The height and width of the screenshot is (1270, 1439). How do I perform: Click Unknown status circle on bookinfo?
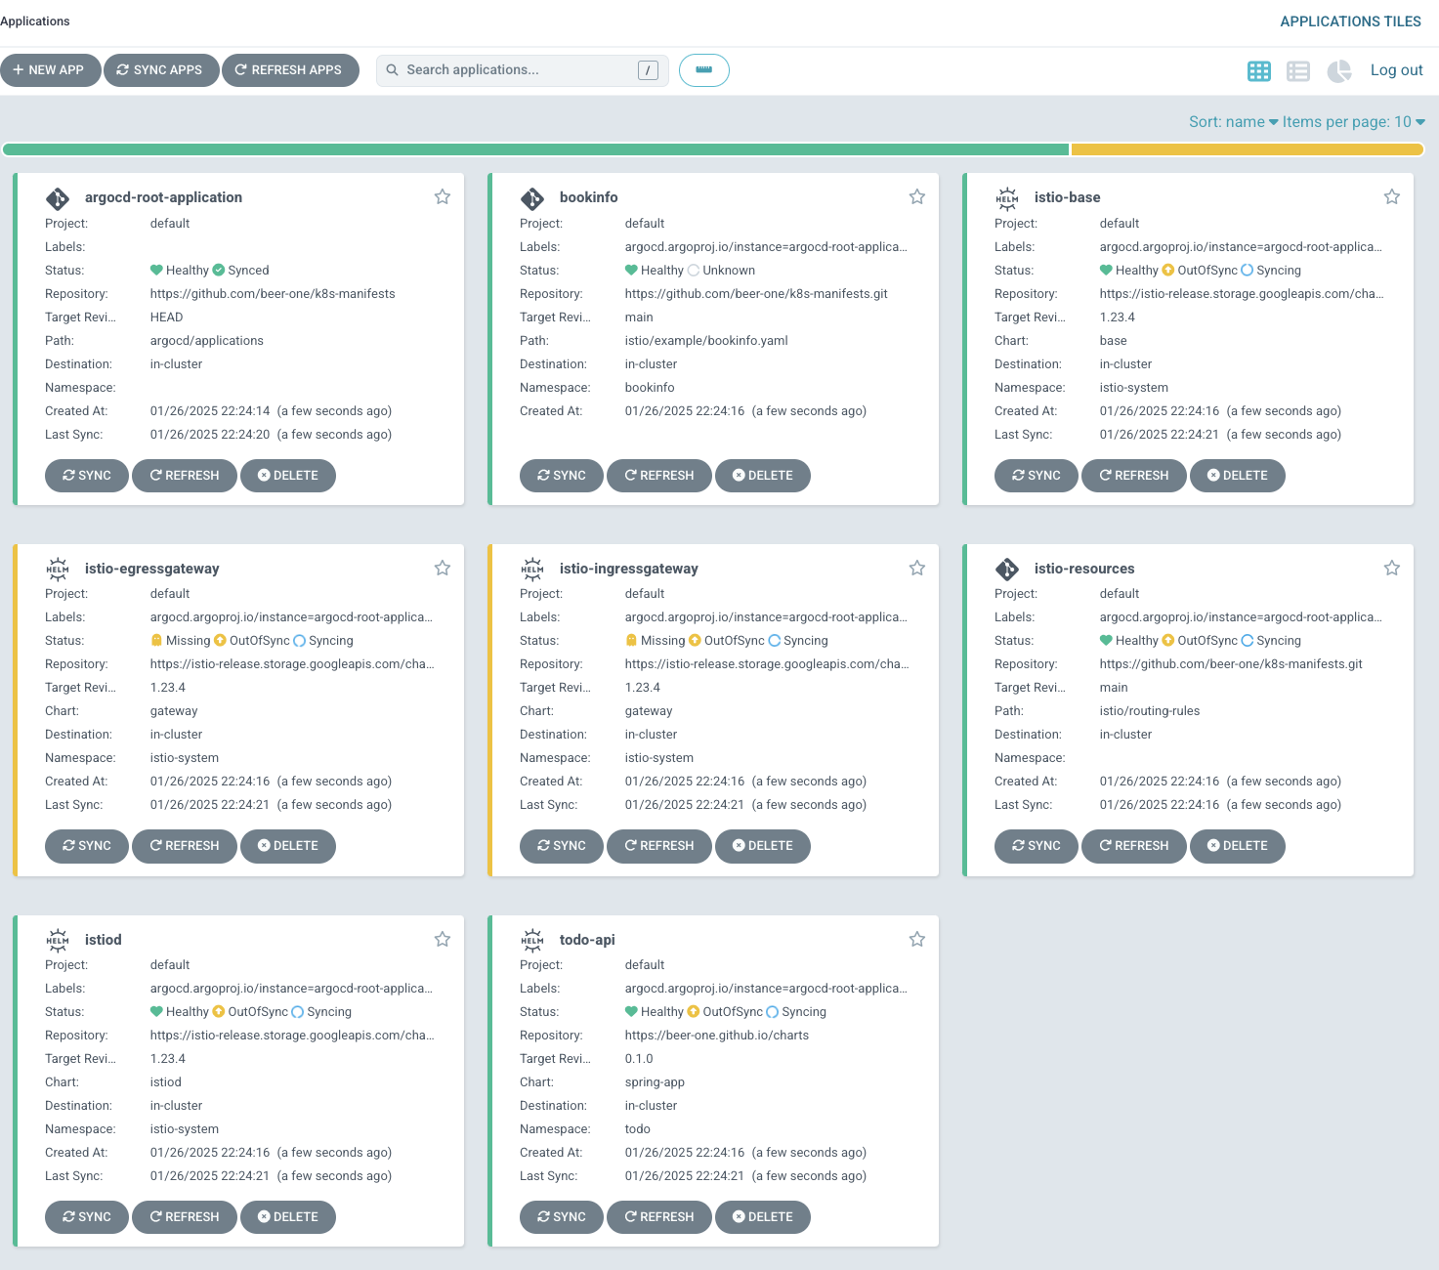pyautogui.click(x=694, y=271)
